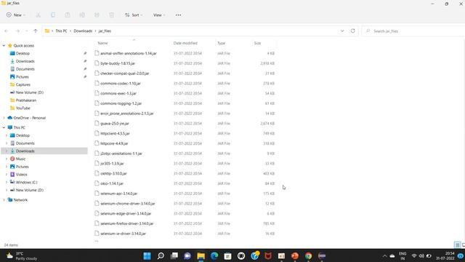This screenshot has height=262, width=465.
Task: Open the Windows Start menu
Action: (x=147, y=255)
